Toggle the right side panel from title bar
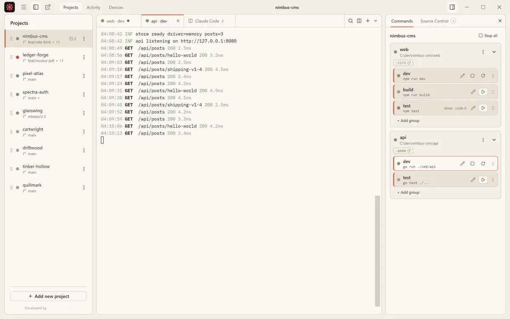Image resolution: width=510 pixels, height=319 pixels. point(452,7)
